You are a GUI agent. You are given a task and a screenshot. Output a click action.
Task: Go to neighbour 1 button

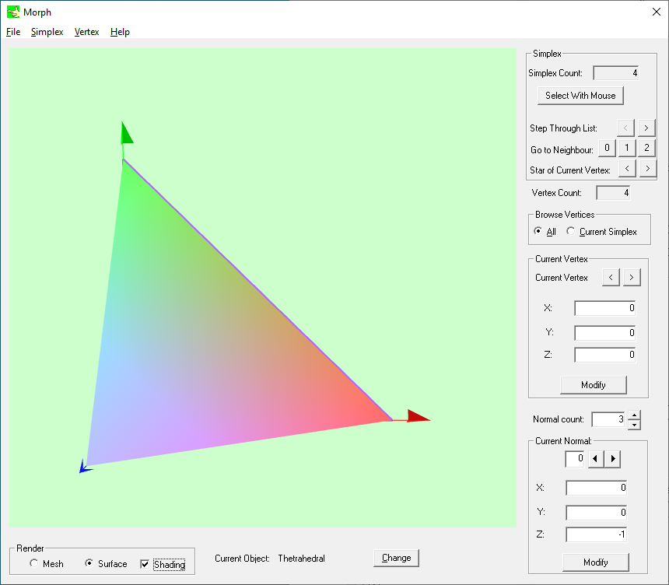point(627,149)
